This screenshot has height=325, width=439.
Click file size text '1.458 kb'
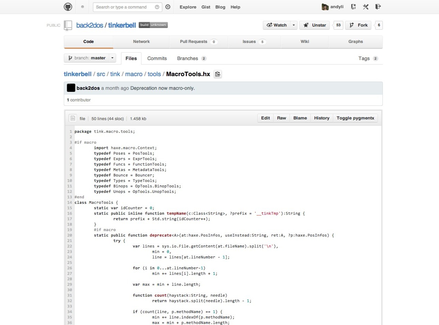pyautogui.click(x=138, y=119)
